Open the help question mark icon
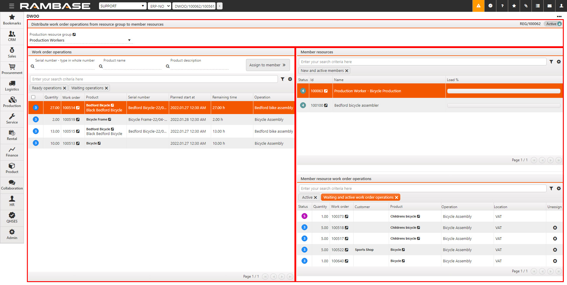Image resolution: width=567 pixels, height=285 pixels. pyautogui.click(x=502, y=6)
